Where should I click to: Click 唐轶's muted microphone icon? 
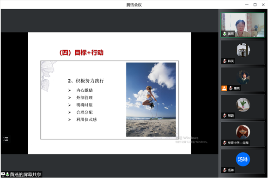click(x=231, y=88)
